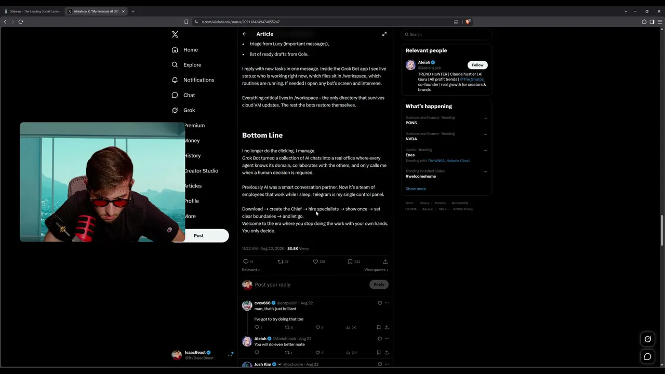This screenshot has width=665, height=374.
Task: Open Notifications in the sidebar
Action: [x=193, y=80]
